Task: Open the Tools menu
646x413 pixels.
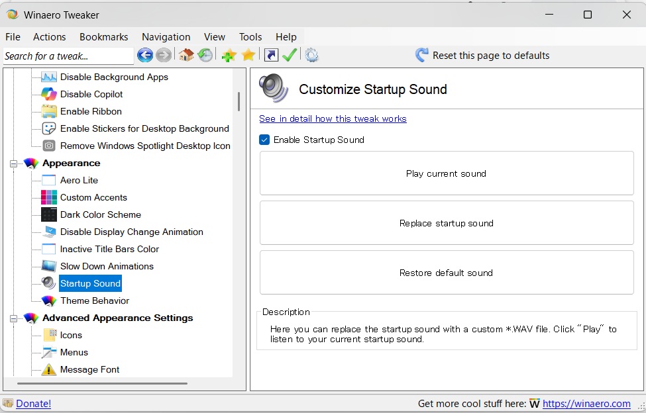Action: pyautogui.click(x=250, y=37)
